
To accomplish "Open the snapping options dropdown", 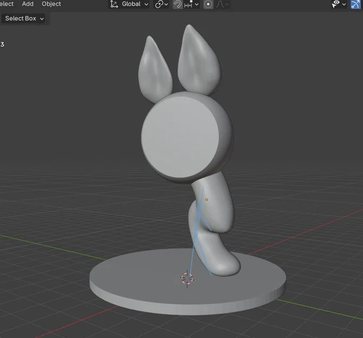I will click(x=191, y=4).
